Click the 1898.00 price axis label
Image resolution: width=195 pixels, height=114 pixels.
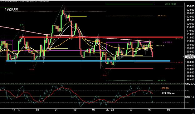click(x=190, y=62)
